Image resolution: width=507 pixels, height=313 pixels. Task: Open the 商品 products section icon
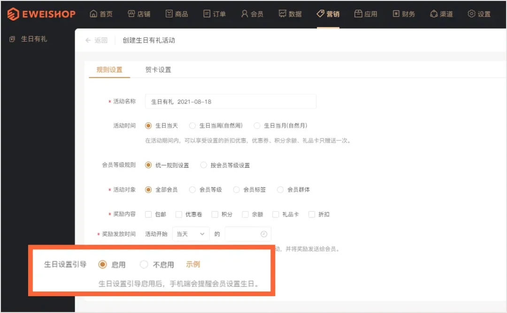(169, 14)
